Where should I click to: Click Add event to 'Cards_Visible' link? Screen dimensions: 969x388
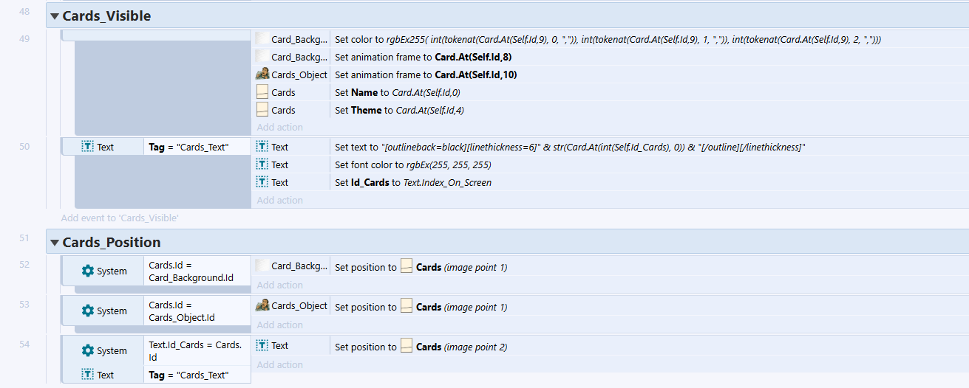[120, 218]
